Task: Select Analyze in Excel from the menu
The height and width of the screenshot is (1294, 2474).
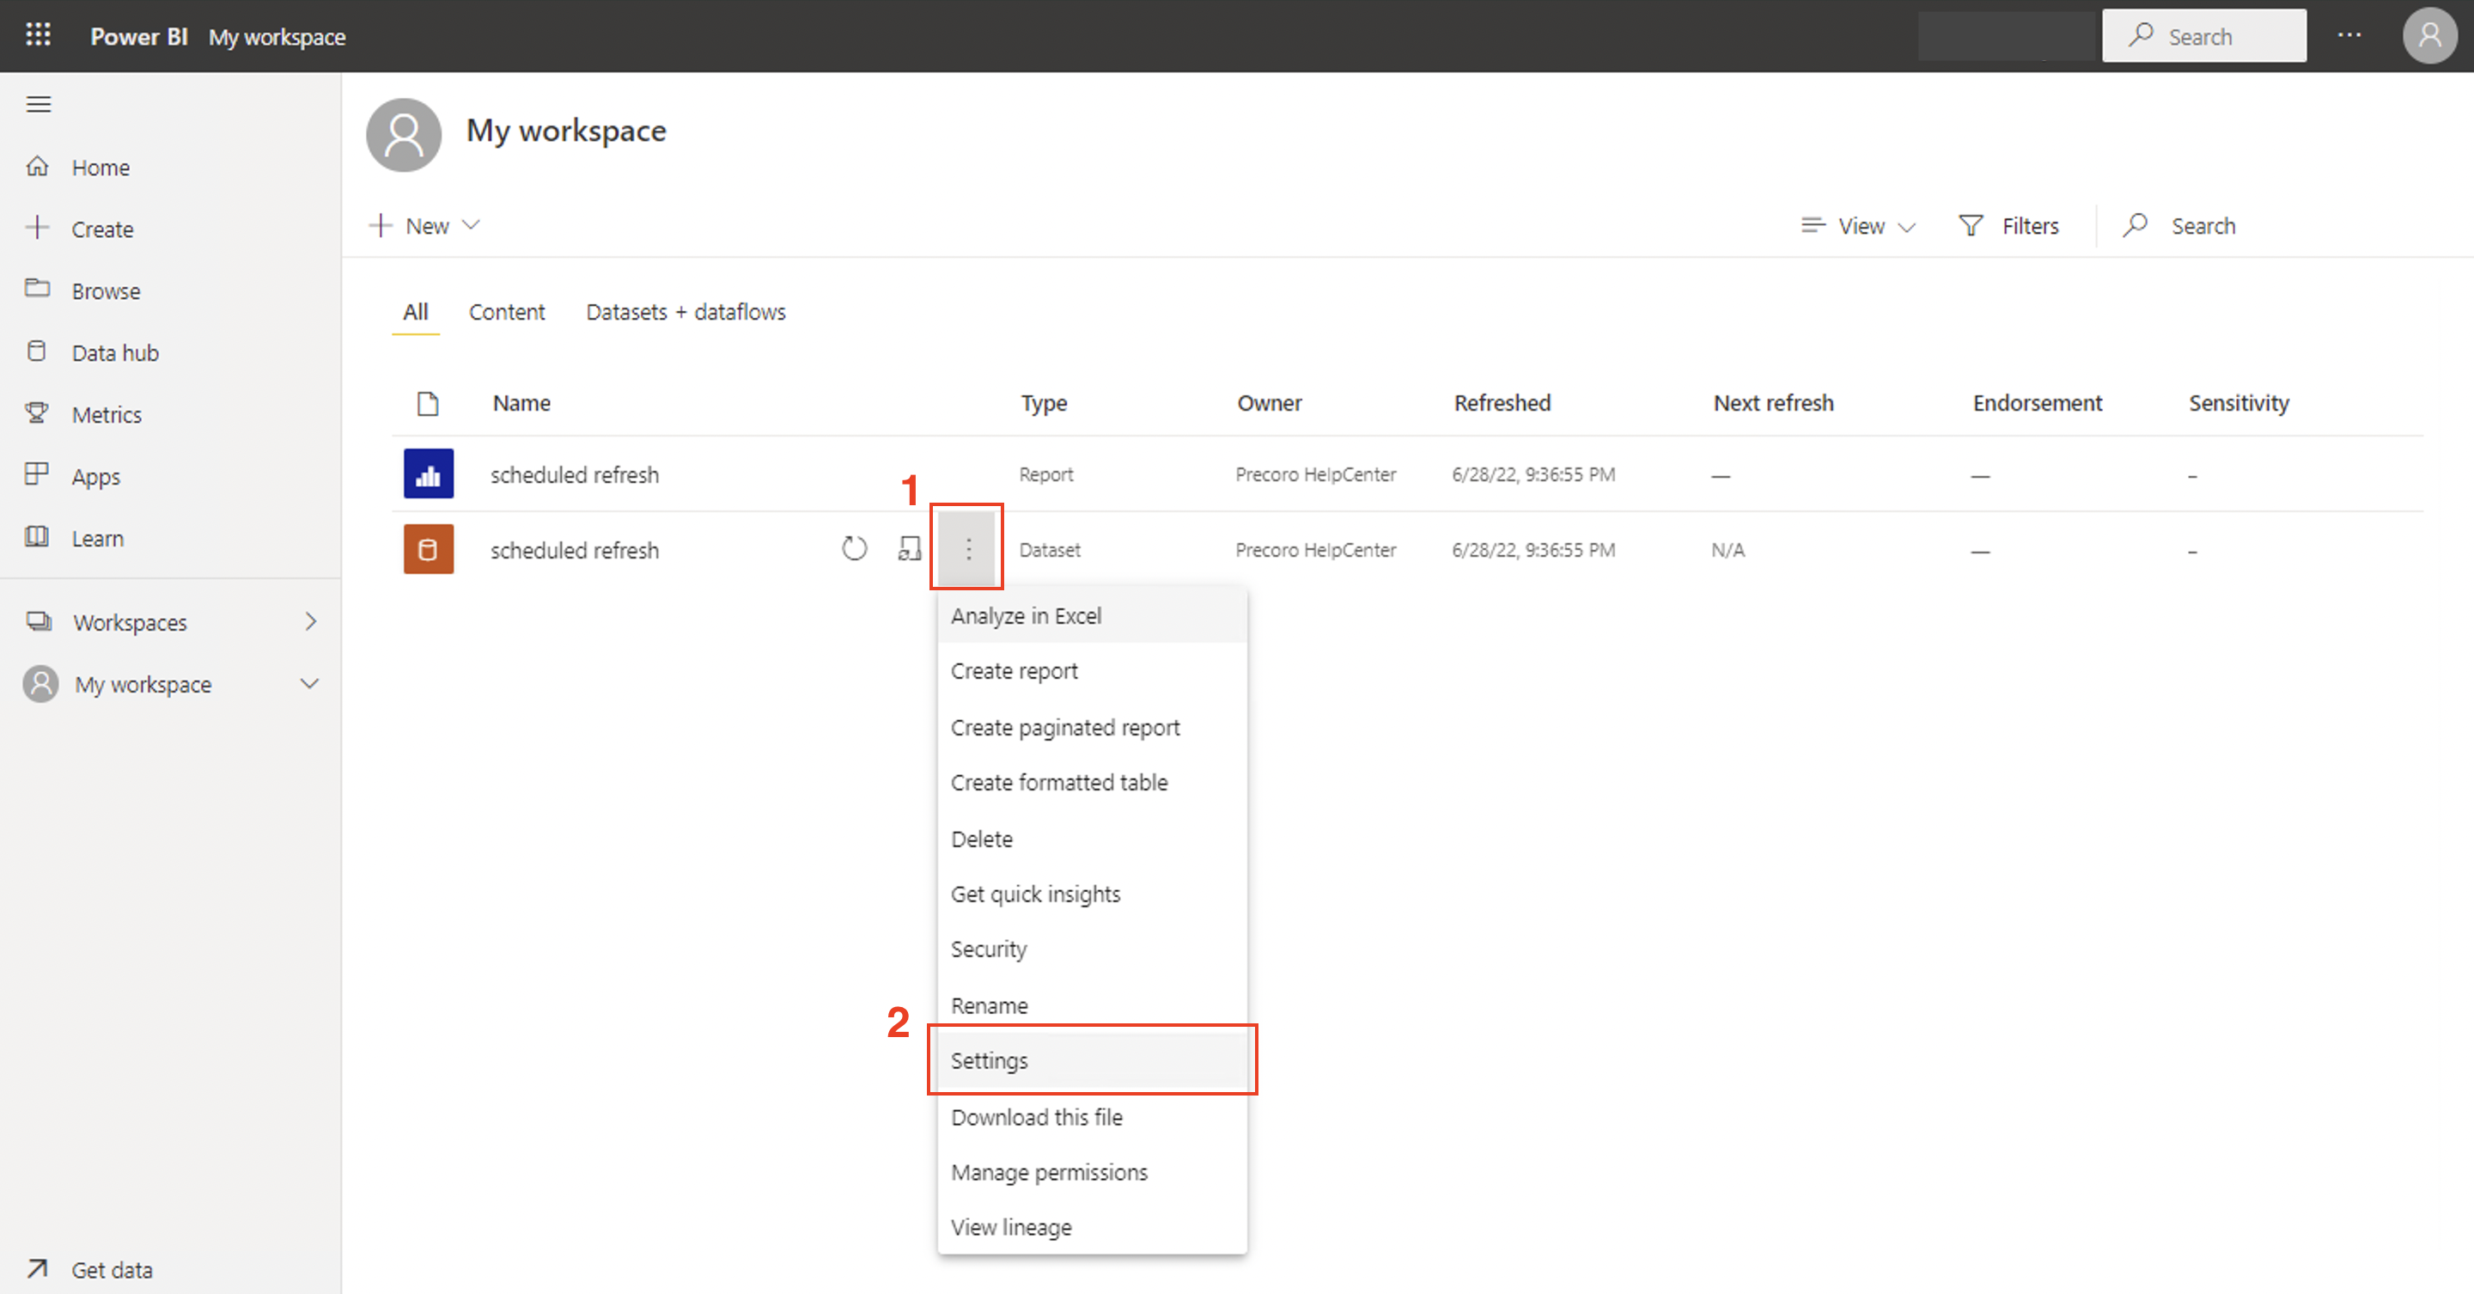Action: tap(1026, 616)
